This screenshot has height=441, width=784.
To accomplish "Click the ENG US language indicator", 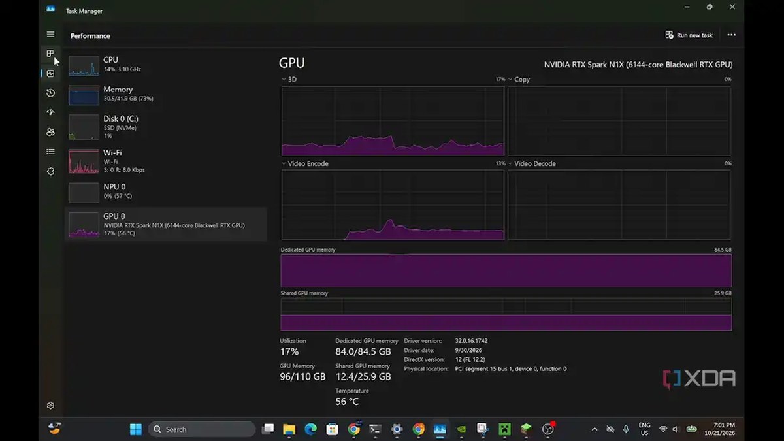I will (x=644, y=429).
